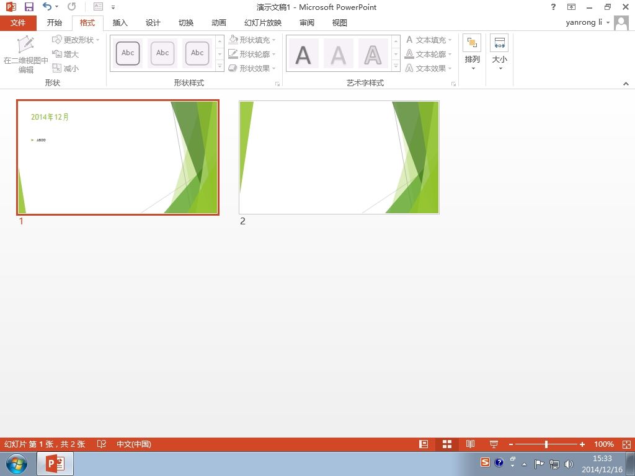Click the 100% zoom level
635x476 pixels.
click(604, 444)
